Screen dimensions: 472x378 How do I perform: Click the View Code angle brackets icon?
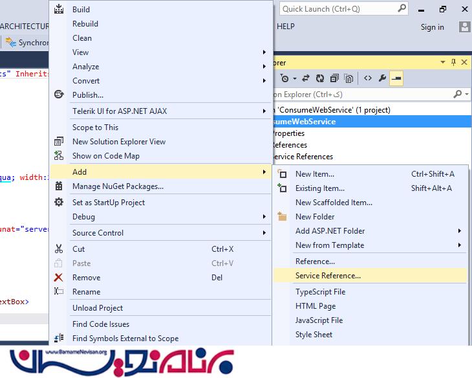[x=367, y=78]
